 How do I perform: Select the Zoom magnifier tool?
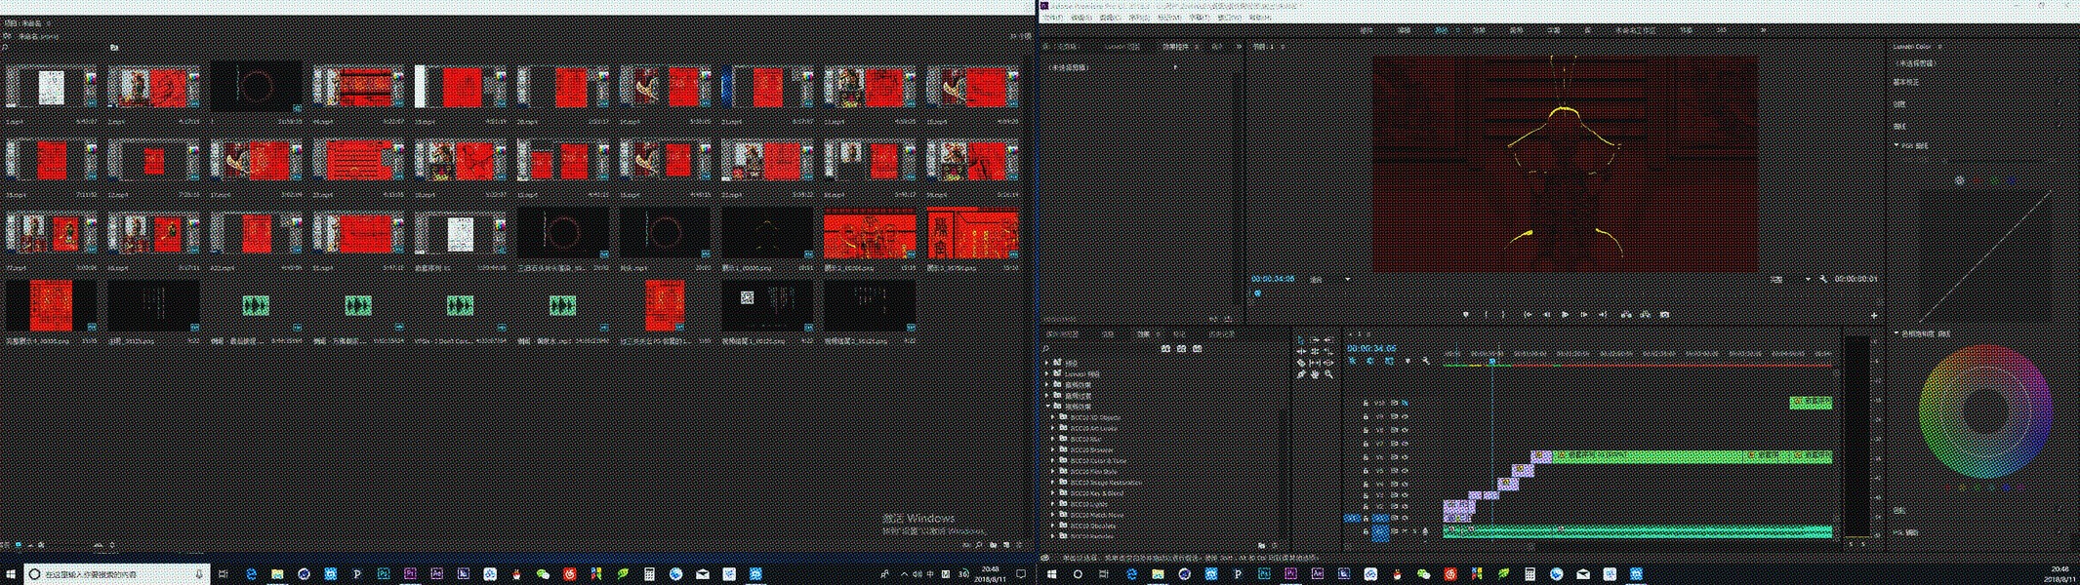[x=1329, y=374]
